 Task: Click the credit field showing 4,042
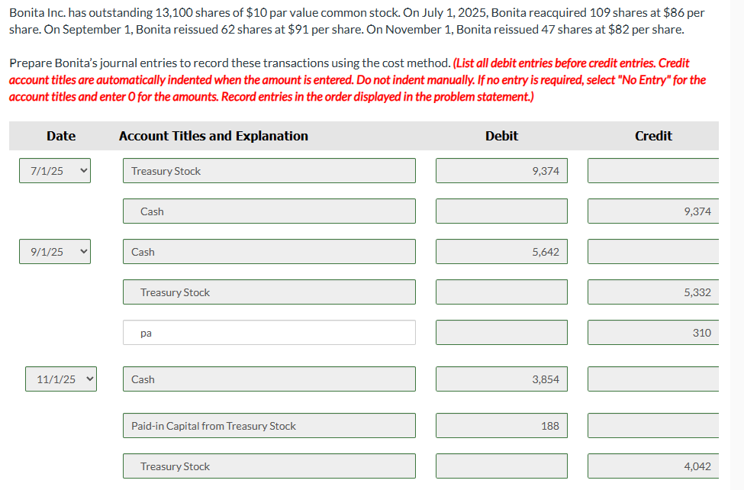[653, 466]
